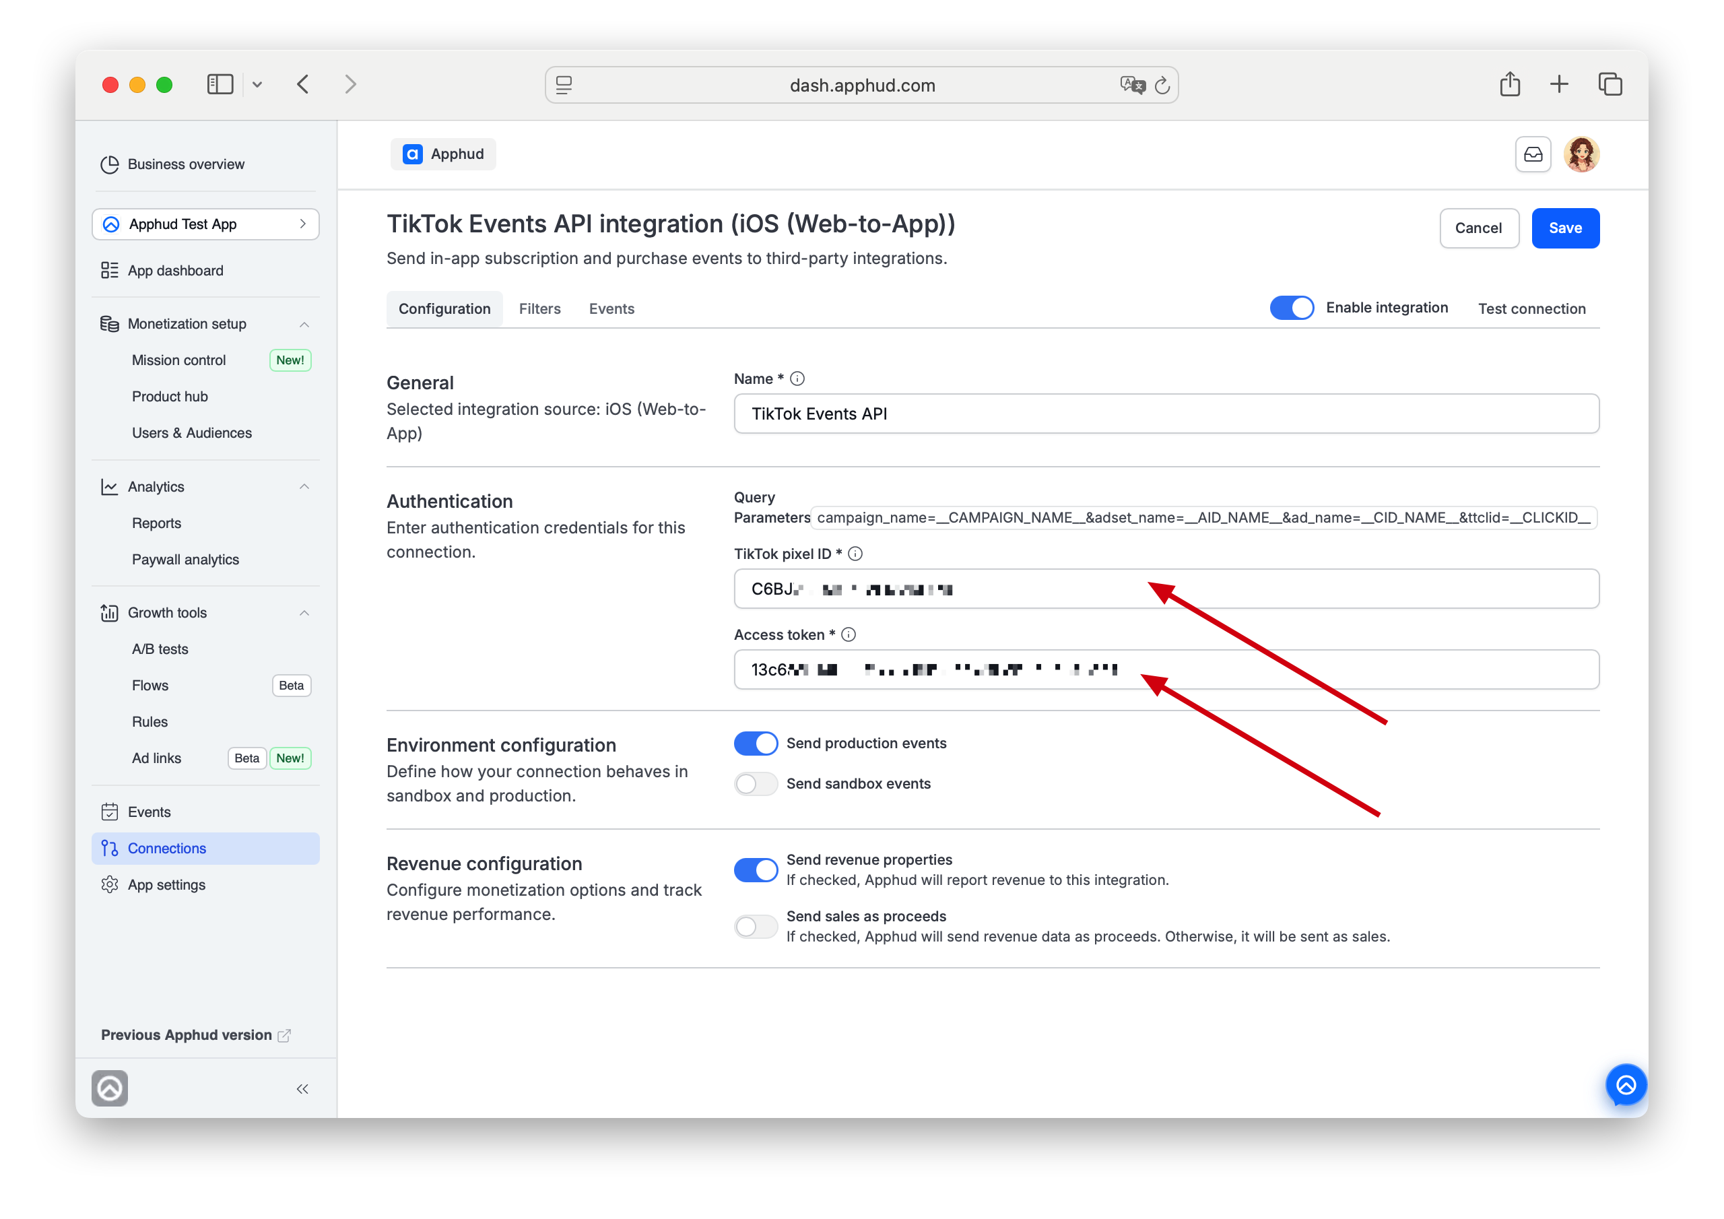Switch to the Events tab
Screen dimensions: 1724x1219
point(612,308)
